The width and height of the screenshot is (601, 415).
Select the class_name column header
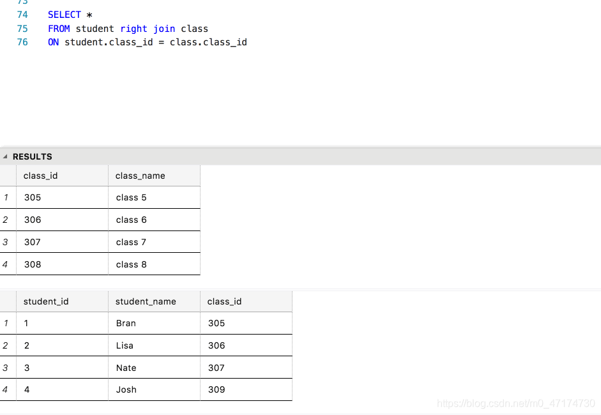pos(155,176)
